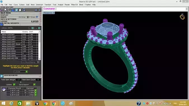Click the Total Gem Count value 51
Image resolution: width=189 pixels, height=106 pixels.
[38, 80]
